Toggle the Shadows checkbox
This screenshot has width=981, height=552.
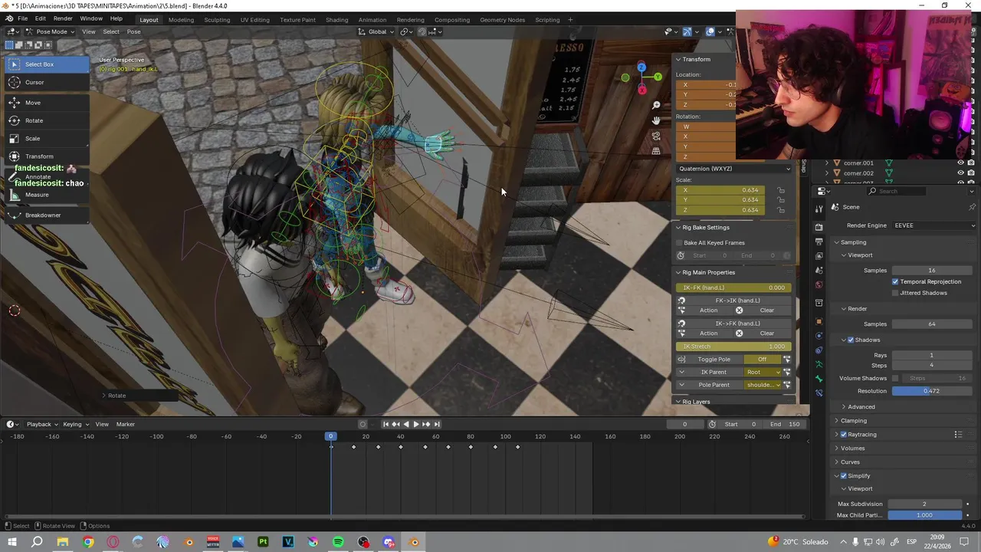coord(851,340)
